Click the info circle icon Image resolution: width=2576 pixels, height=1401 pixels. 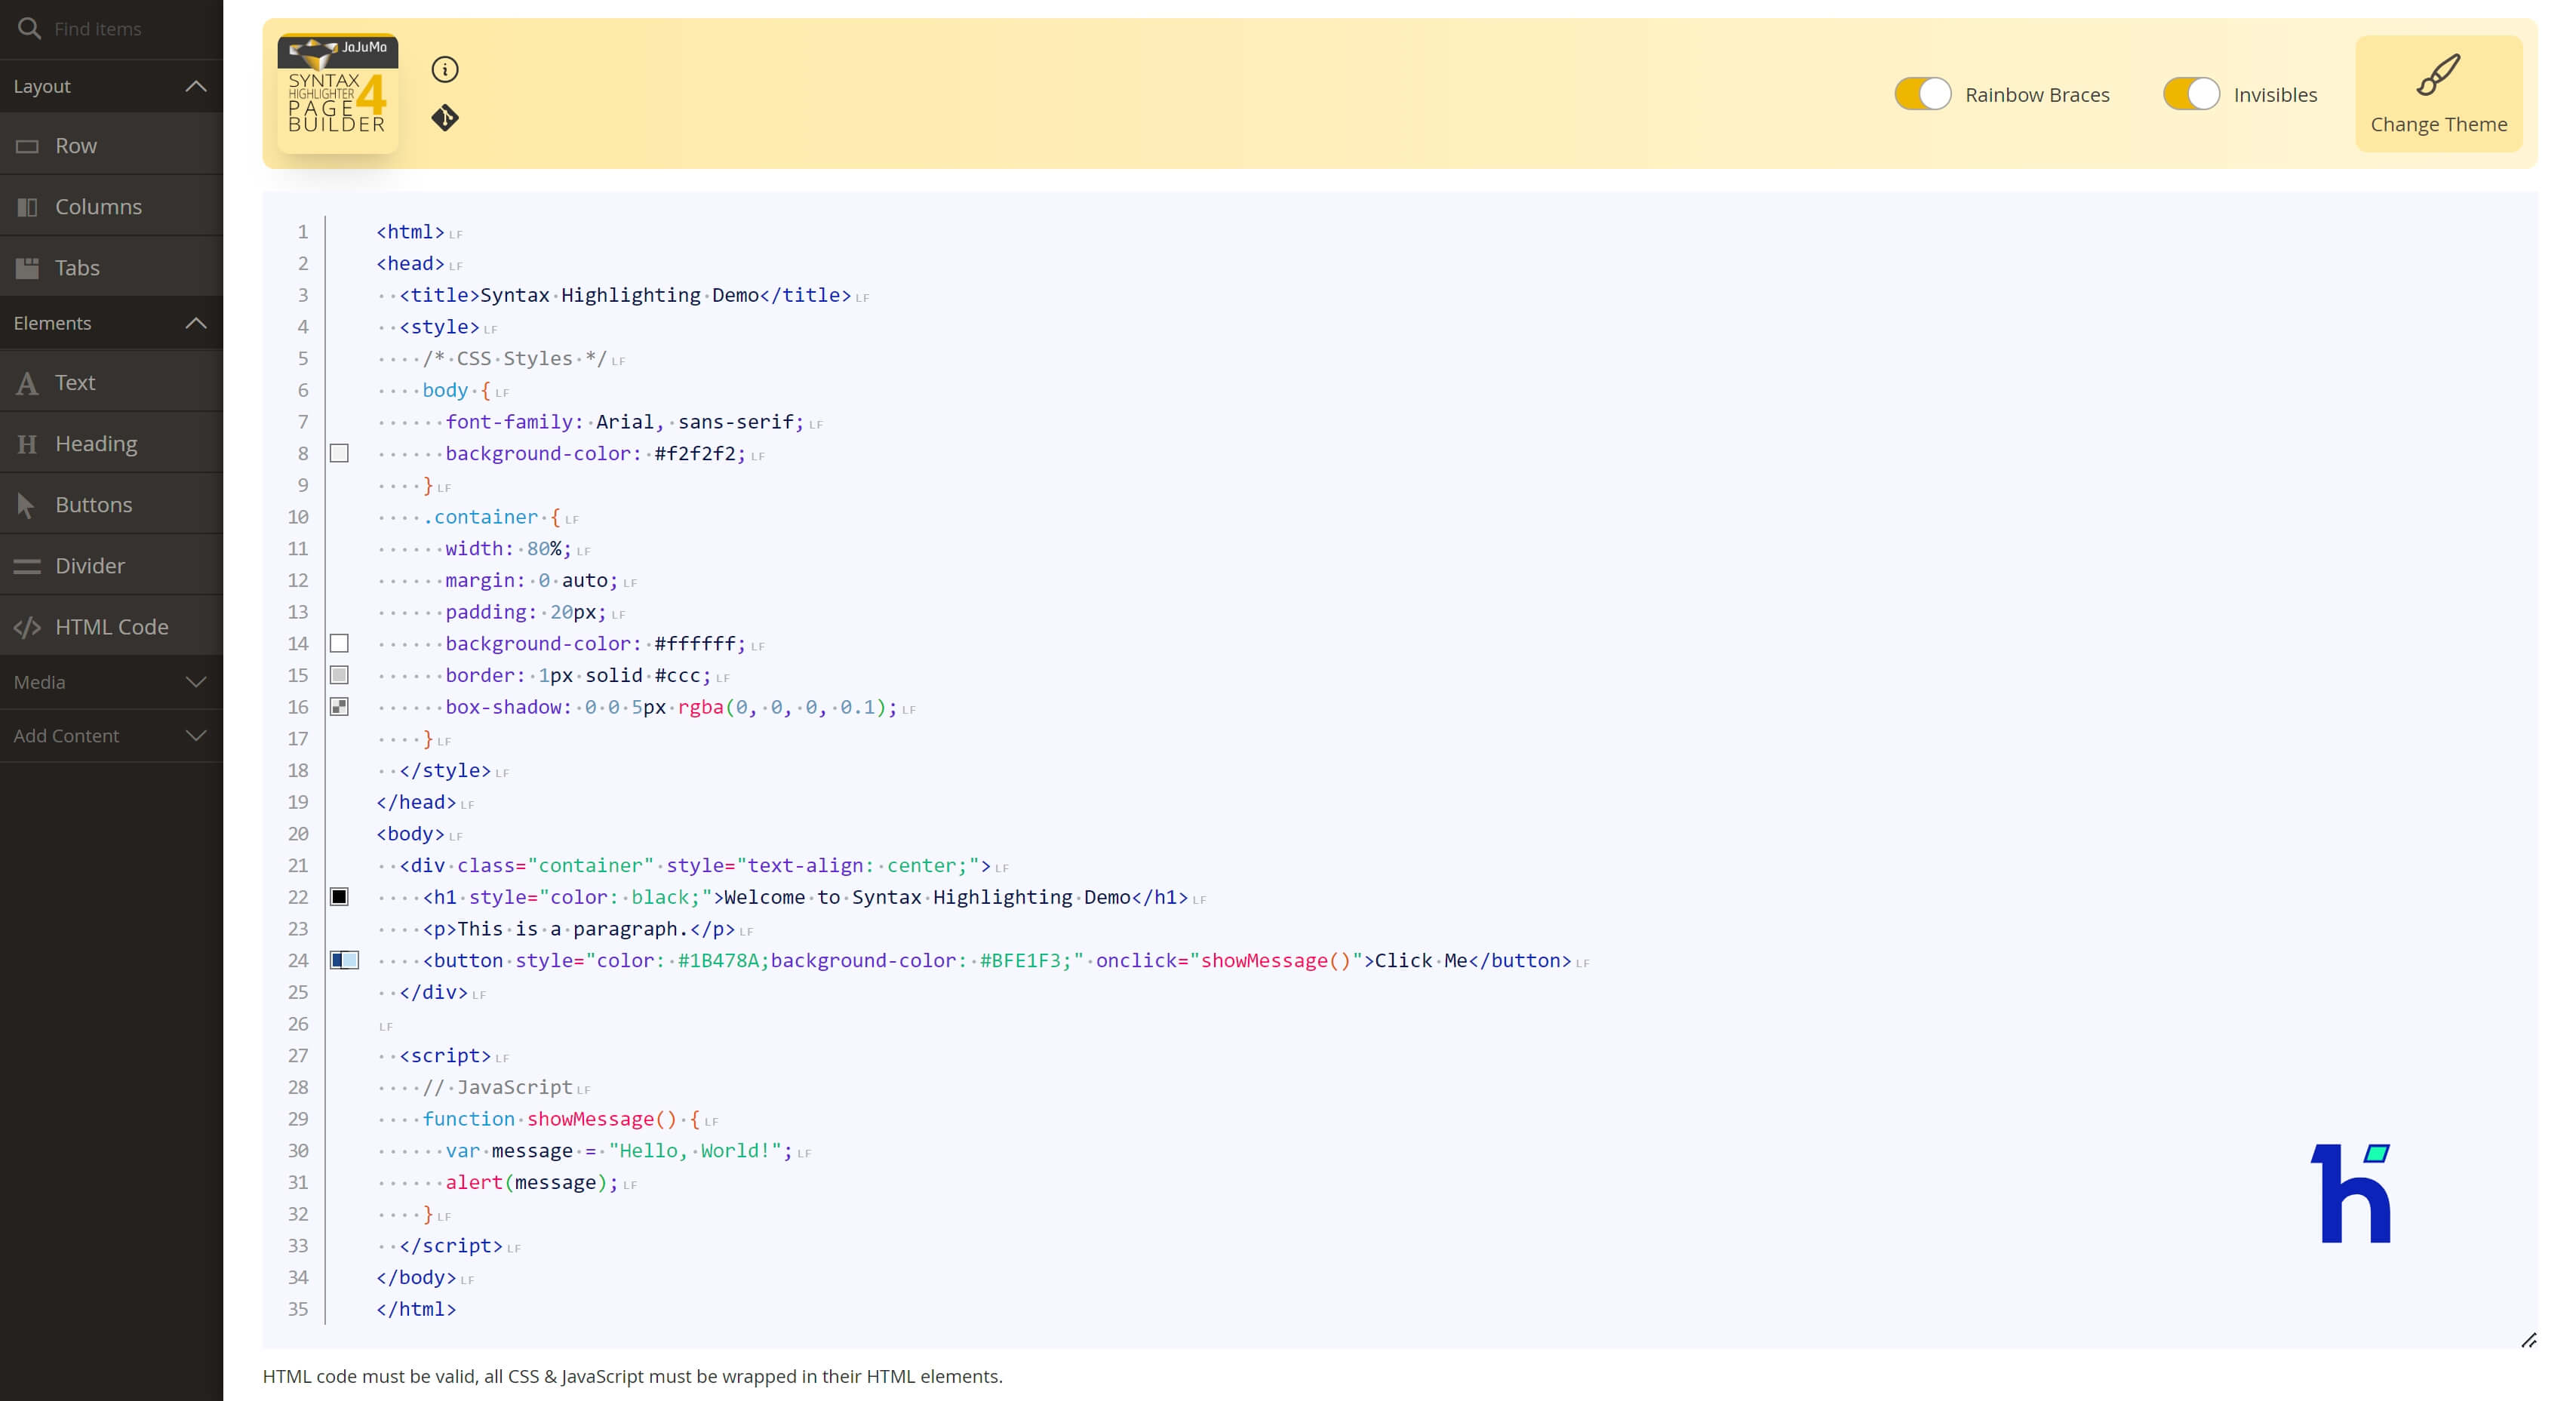445,69
